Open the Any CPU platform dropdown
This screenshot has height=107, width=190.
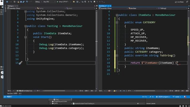click(49, 2)
